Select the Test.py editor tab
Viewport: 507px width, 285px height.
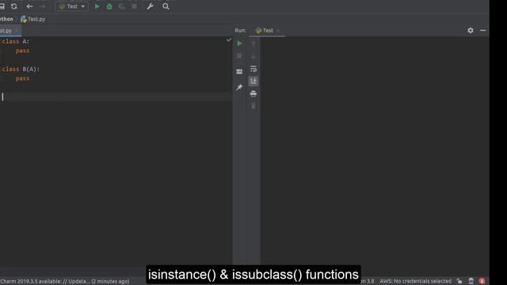[6, 31]
